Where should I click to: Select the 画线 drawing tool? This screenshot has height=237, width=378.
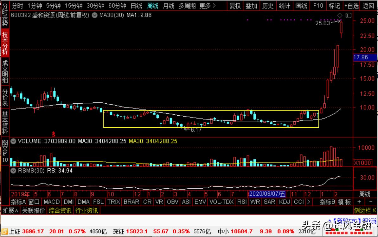301,6
